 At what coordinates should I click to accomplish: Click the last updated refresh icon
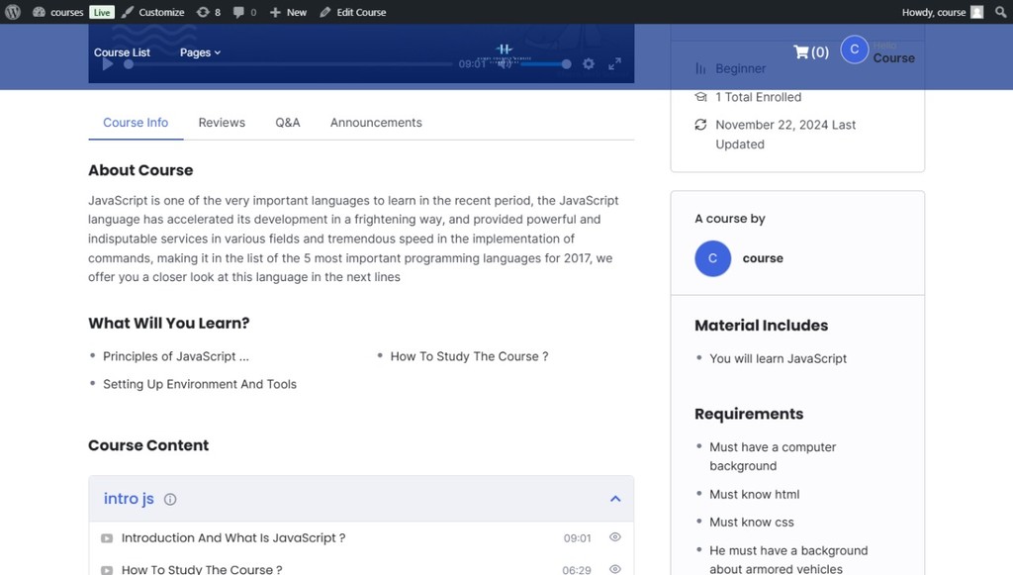point(700,124)
